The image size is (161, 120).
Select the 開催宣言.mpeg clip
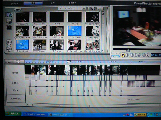[39, 45]
